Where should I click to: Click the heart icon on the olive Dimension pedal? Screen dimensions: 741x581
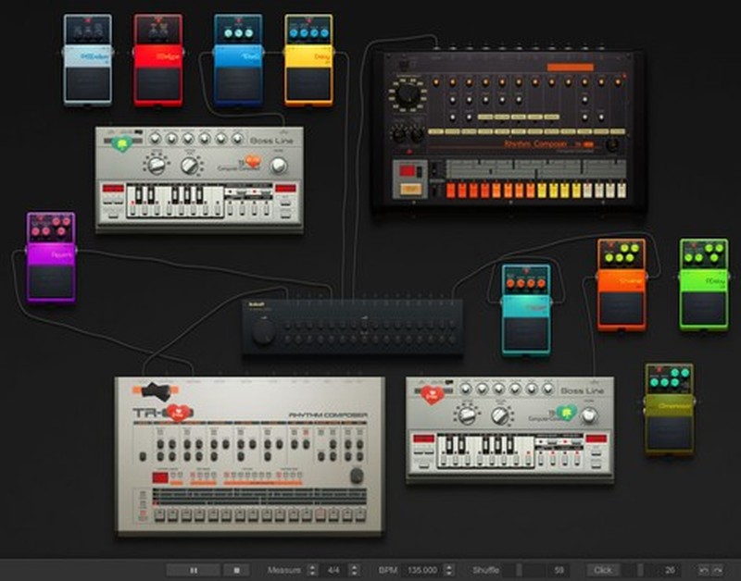[659, 369]
